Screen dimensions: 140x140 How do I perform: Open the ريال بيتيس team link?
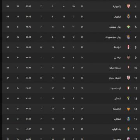point(115,27)
